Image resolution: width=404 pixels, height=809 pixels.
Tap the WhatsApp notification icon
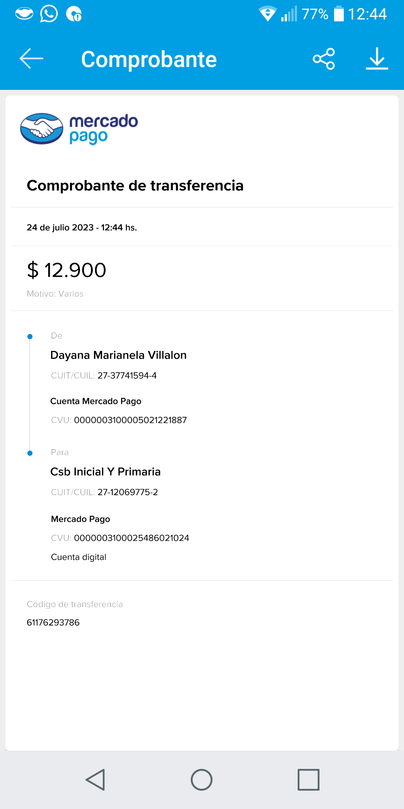click(x=49, y=14)
